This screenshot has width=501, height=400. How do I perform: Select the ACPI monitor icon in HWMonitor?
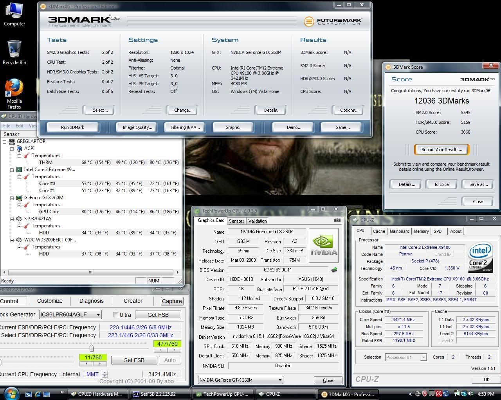pyautogui.click(x=19, y=148)
